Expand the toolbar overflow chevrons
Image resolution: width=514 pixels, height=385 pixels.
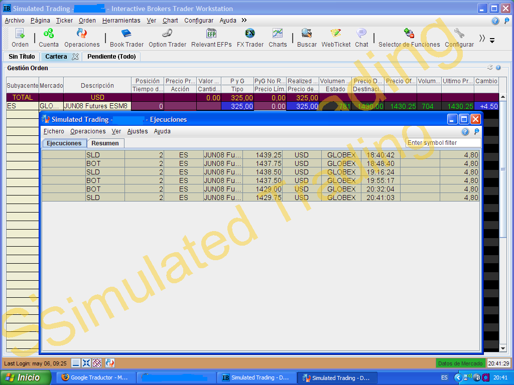(482, 38)
